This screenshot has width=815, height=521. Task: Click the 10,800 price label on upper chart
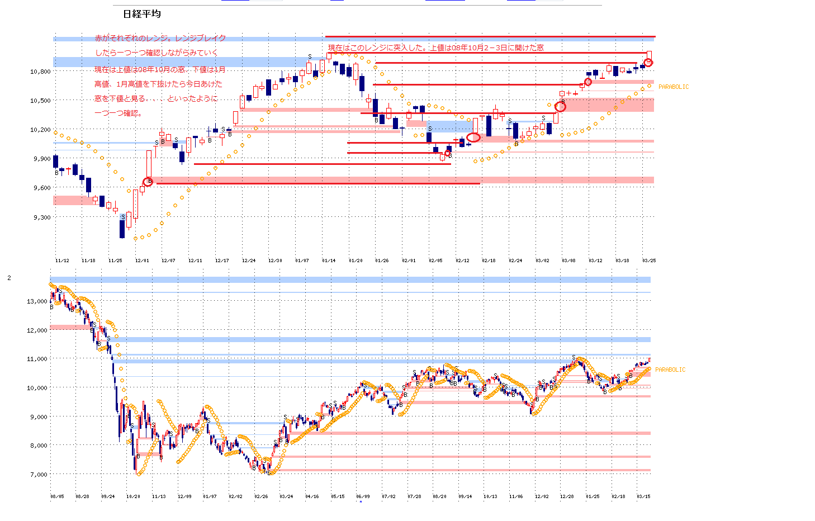point(40,72)
